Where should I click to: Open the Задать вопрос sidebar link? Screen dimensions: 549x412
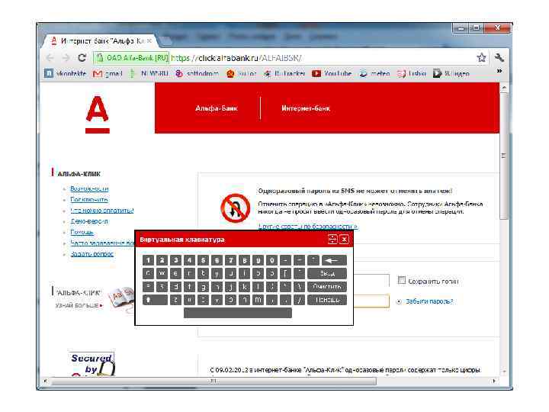91,253
